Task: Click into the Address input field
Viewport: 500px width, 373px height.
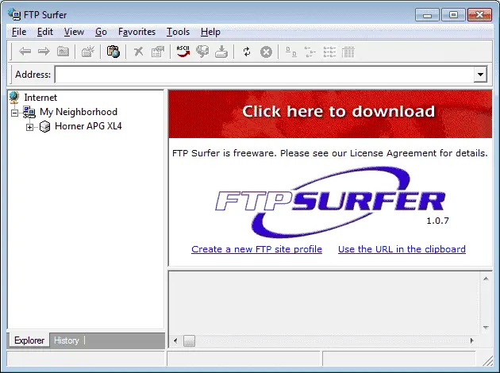Action: [264, 75]
